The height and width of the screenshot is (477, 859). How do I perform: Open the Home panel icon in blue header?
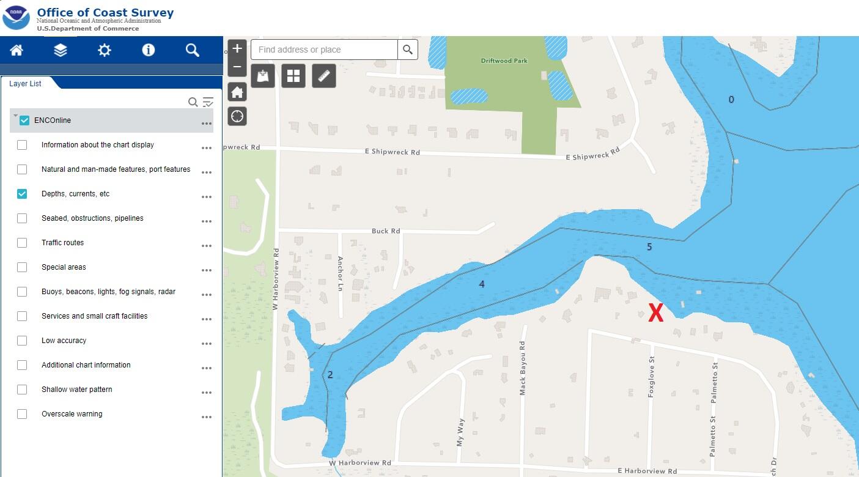click(17, 50)
